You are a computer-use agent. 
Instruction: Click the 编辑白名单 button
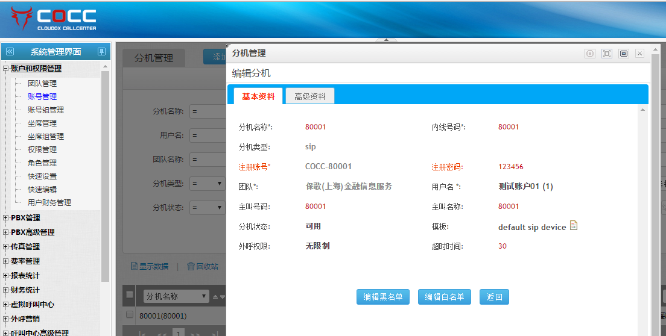pos(445,297)
